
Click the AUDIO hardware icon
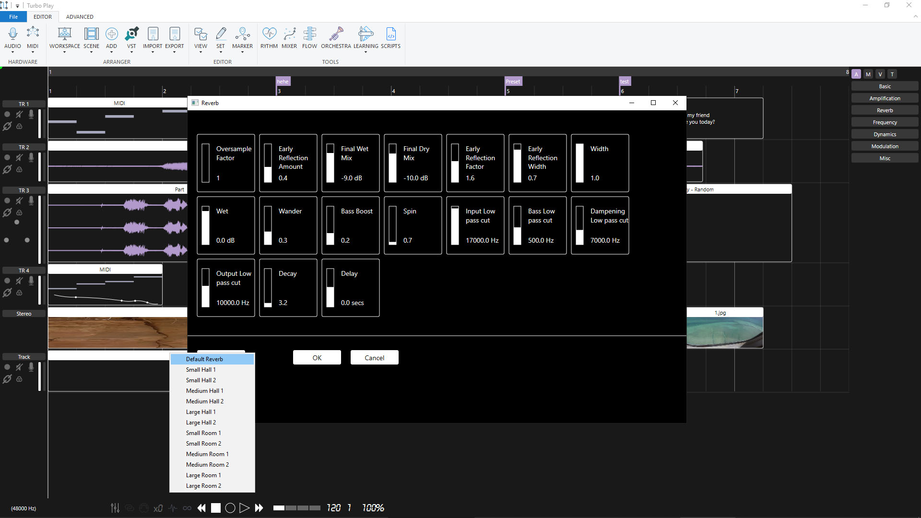[12, 38]
